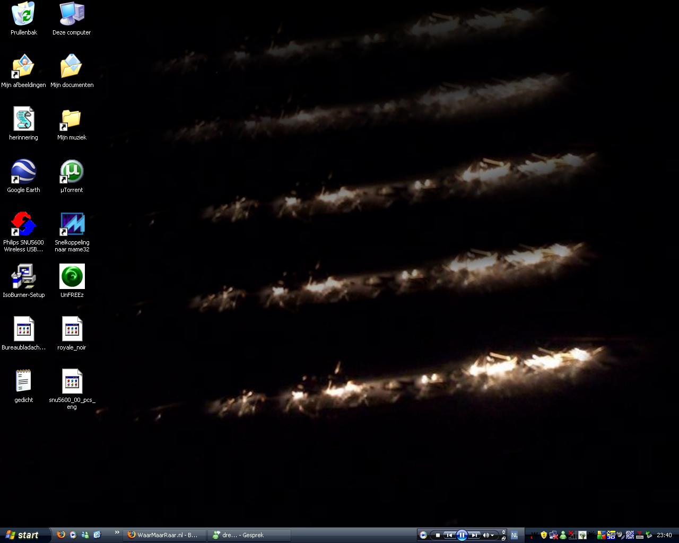Click Media Player toolbar logo button
Viewport: 679px width, 543px height.
click(423, 535)
